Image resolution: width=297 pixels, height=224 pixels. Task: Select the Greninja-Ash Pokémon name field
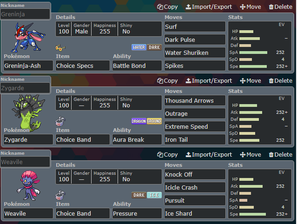tap(28, 66)
